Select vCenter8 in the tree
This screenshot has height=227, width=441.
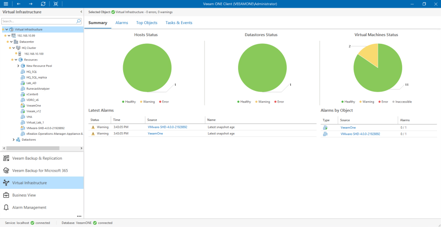(x=32, y=94)
